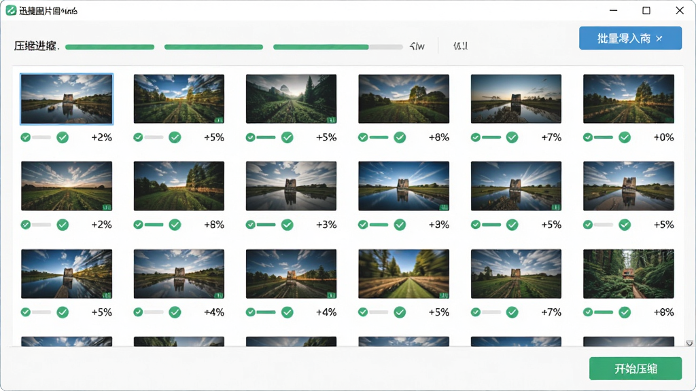Viewport: 696px width, 391px height.
Task: Click the second green compression progress segment
Action: [213, 47]
